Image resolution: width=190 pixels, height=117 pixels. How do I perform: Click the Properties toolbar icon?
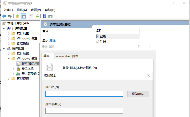coord(31,16)
